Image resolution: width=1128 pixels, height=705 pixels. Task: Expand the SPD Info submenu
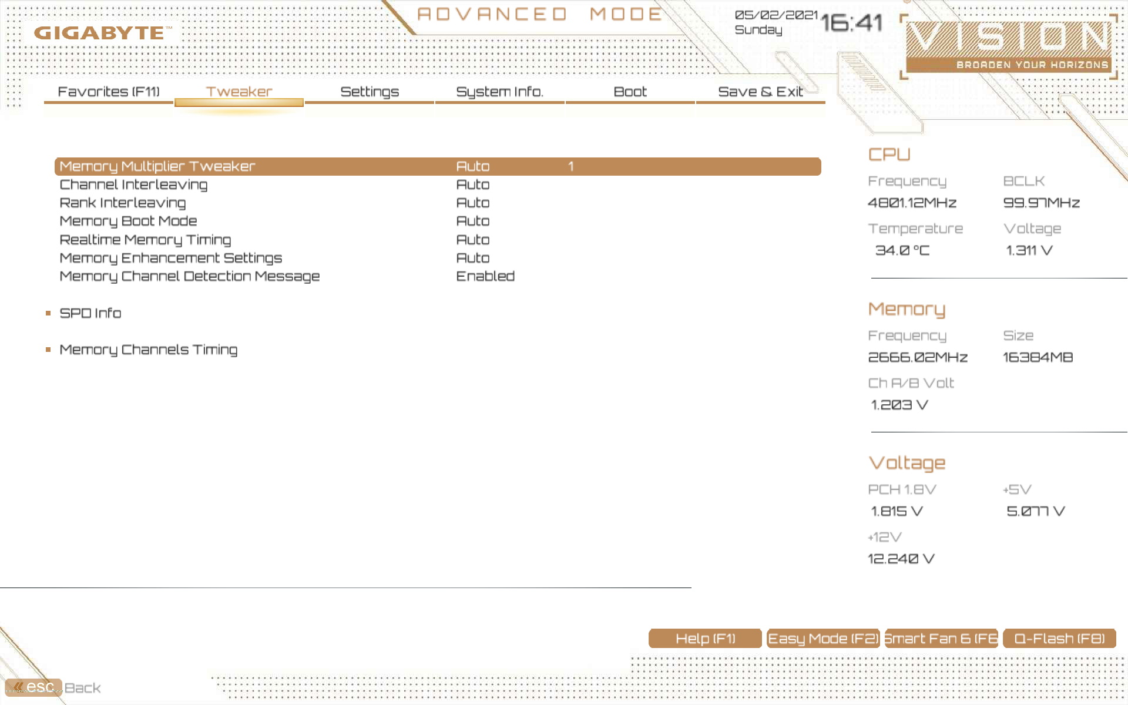point(90,313)
